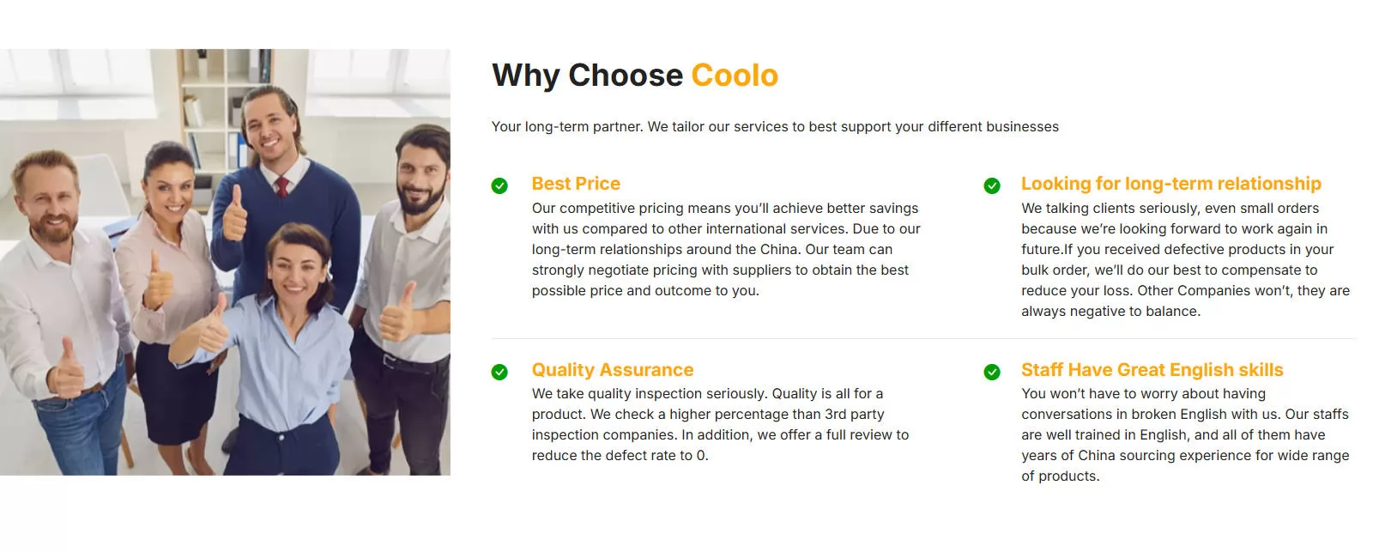Click the Why Choose Coolo title
1373x552 pixels.
[x=635, y=76]
